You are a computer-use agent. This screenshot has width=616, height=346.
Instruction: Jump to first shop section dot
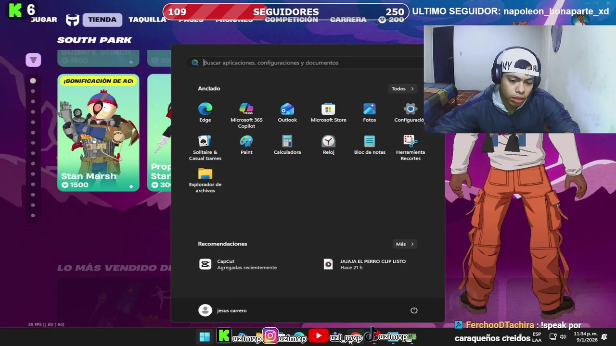(x=33, y=81)
